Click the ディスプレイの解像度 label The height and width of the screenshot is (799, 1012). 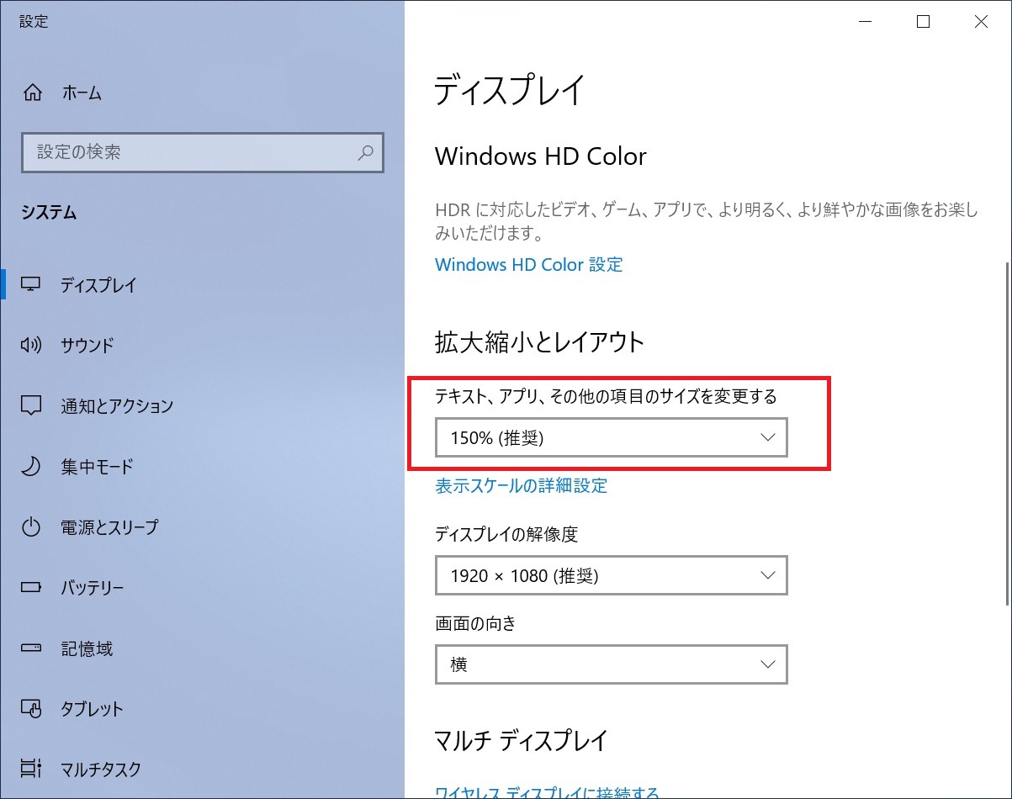[506, 534]
